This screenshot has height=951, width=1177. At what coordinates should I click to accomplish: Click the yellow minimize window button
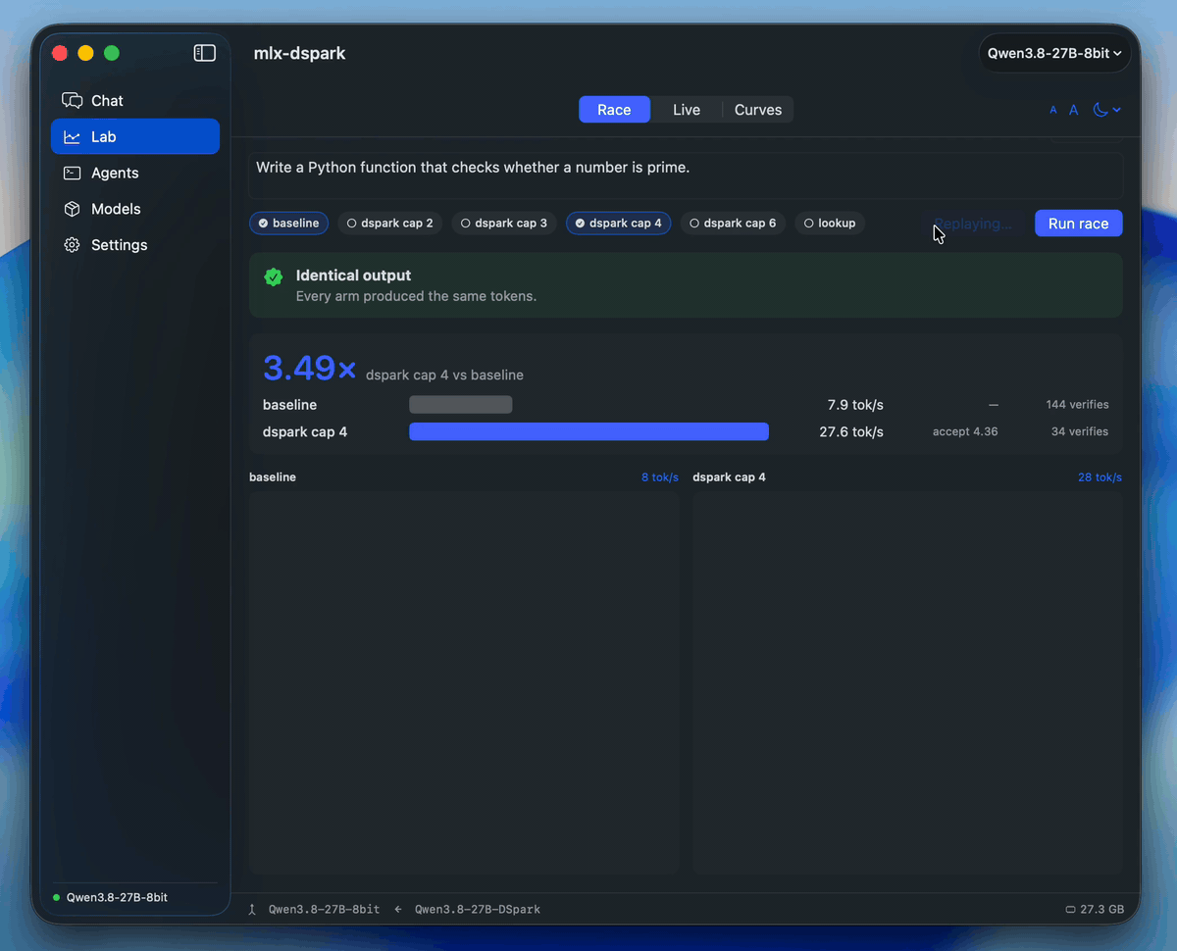coord(85,53)
